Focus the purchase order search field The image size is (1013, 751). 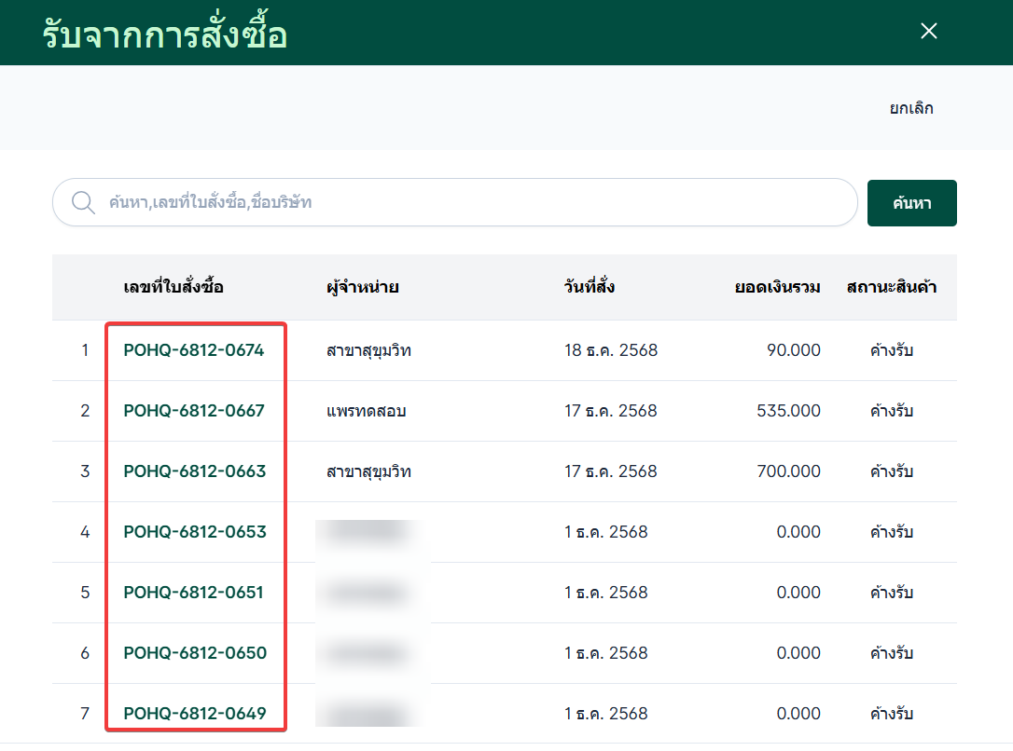(x=455, y=202)
